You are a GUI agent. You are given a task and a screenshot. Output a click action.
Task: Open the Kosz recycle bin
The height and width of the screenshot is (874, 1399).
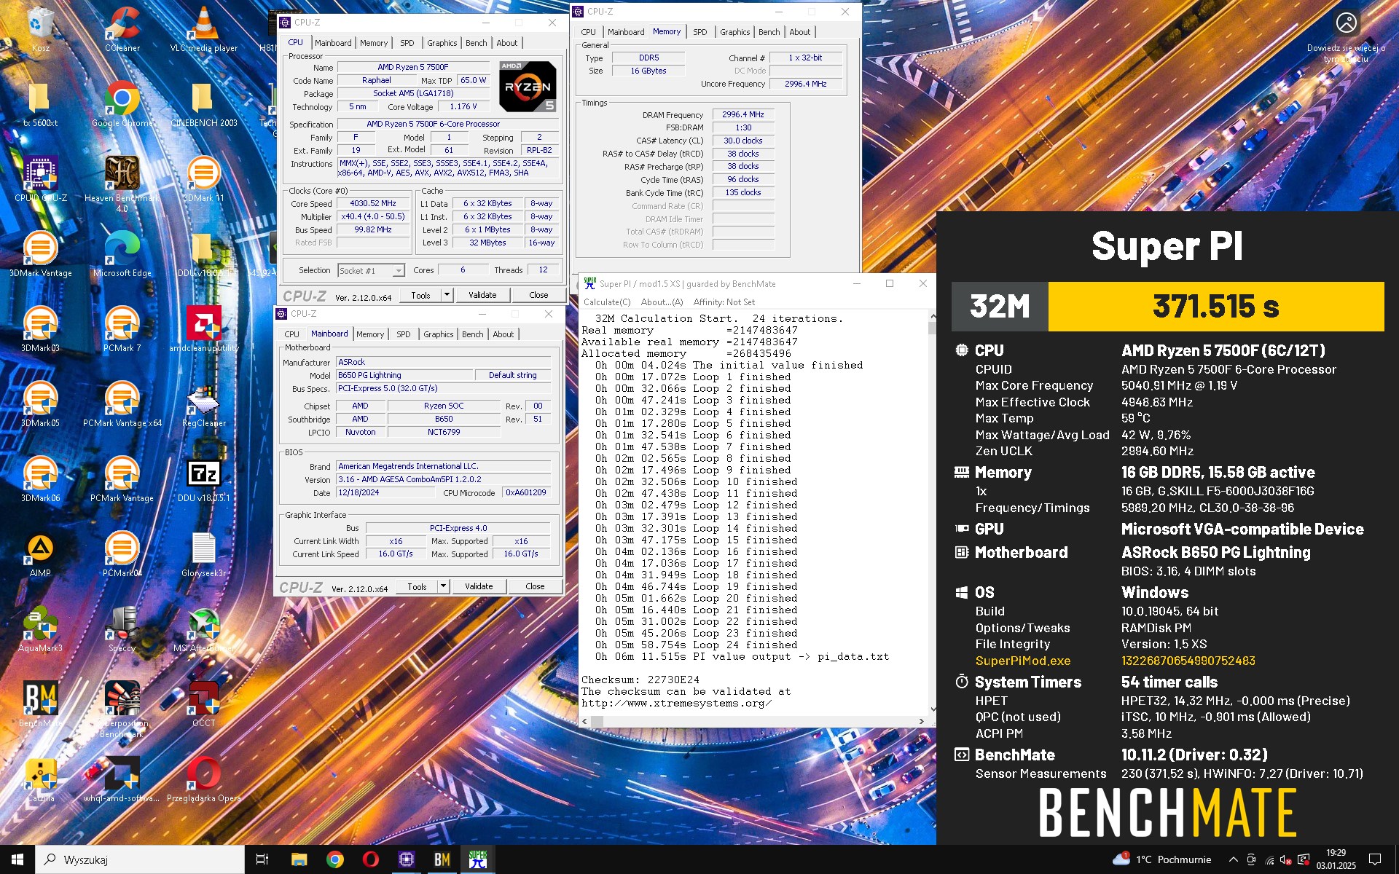(41, 29)
